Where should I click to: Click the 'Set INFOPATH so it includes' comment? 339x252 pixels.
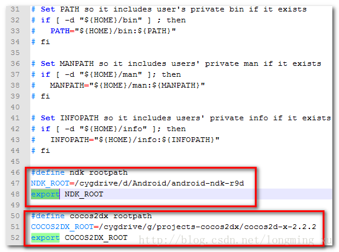(x=181, y=118)
